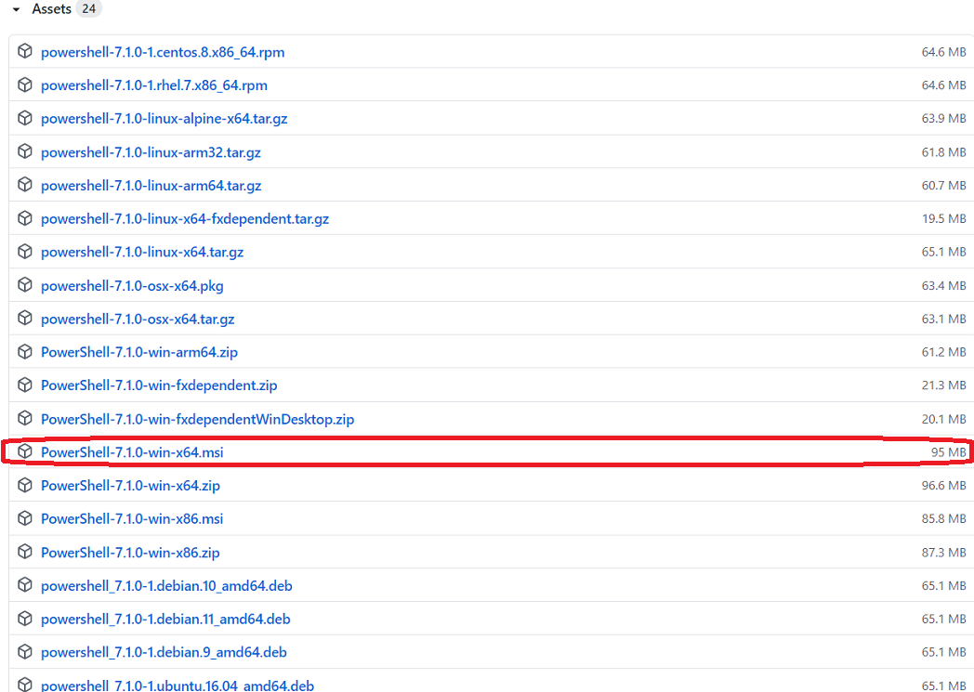The width and height of the screenshot is (974, 692).
Task: Click package icon next to osx-x64.pkg
Action: (25, 285)
